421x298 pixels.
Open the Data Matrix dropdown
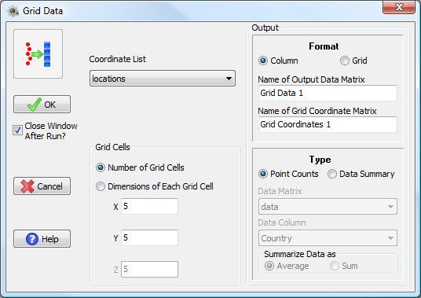click(328, 207)
